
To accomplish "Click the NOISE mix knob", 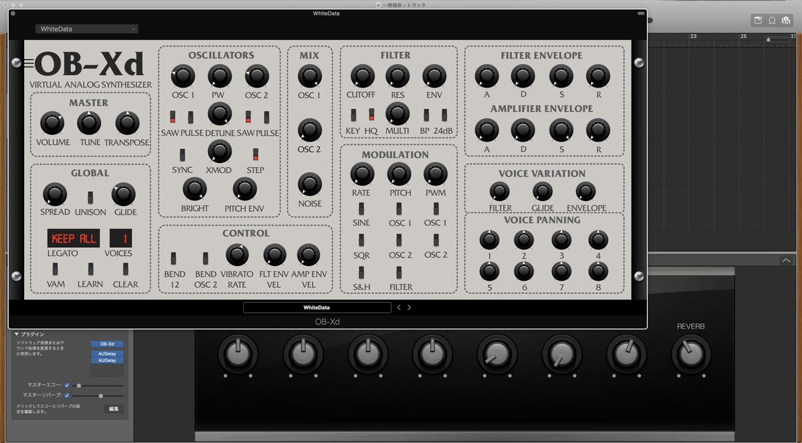I will 310,184.
